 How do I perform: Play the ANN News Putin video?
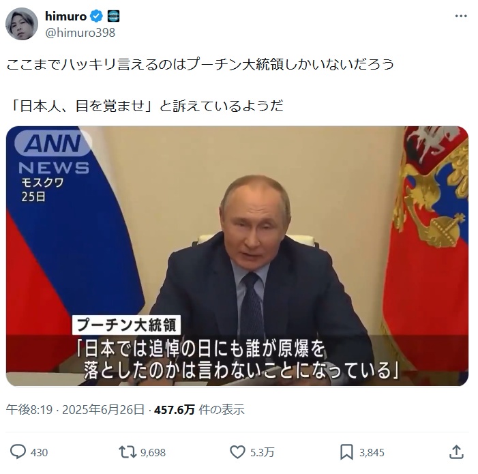click(x=237, y=256)
